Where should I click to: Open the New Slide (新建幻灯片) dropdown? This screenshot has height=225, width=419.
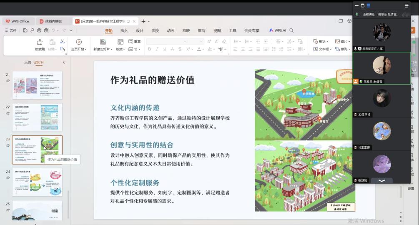[103, 49]
